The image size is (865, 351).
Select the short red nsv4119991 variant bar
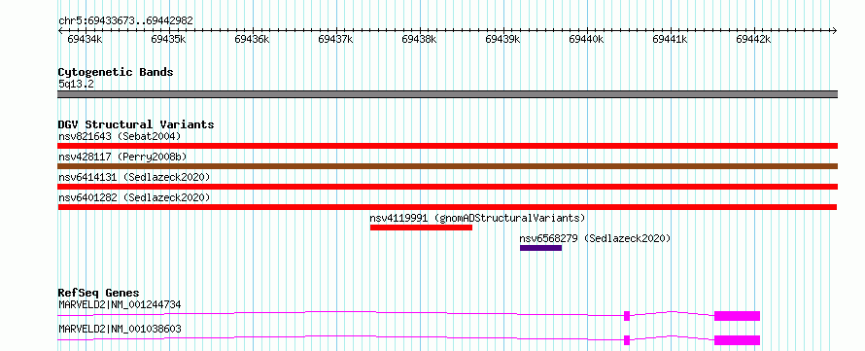(x=422, y=228)
